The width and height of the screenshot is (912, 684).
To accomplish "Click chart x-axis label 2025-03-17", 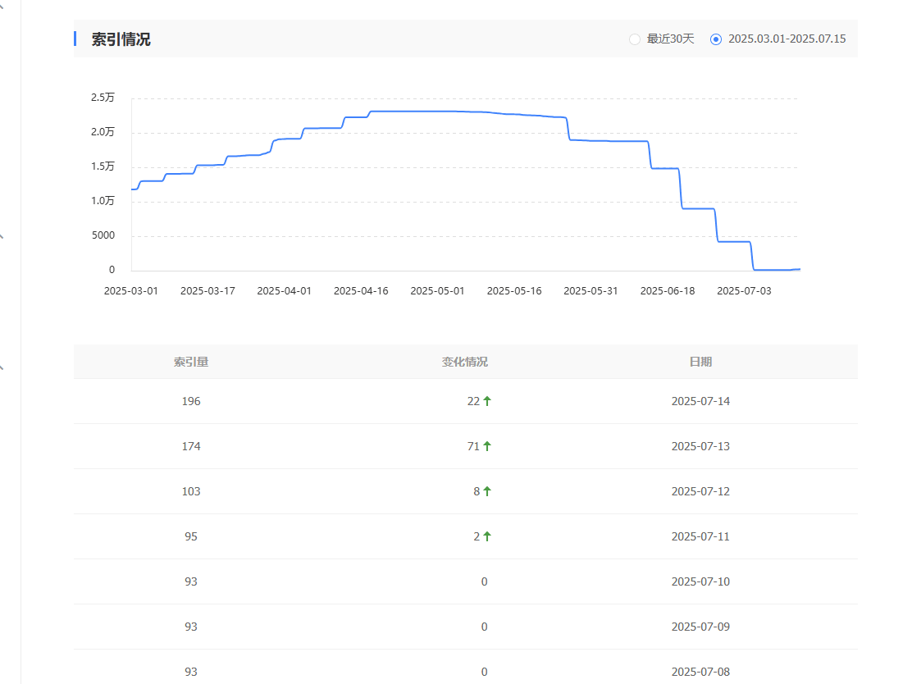I will pyautogui.click(x=207, y=291).
